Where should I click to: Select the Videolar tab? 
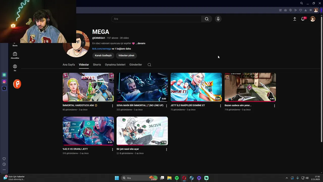coord(84,65)
